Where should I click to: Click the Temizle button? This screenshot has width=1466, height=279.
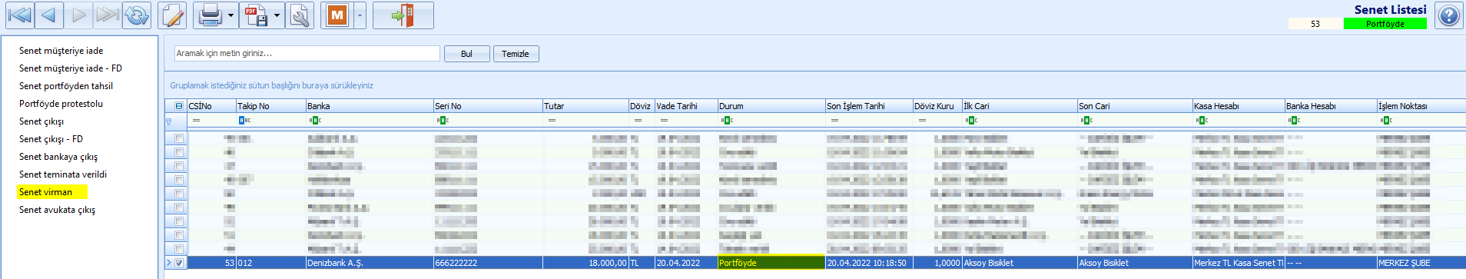coord(516,54)
